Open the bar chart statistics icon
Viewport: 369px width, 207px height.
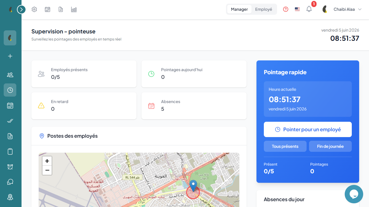(74, 10)
